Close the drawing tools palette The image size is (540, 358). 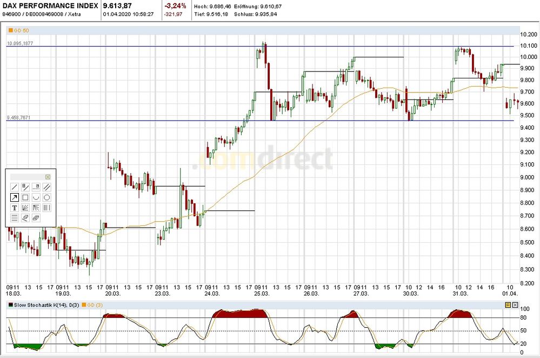(x=48, y=177)
